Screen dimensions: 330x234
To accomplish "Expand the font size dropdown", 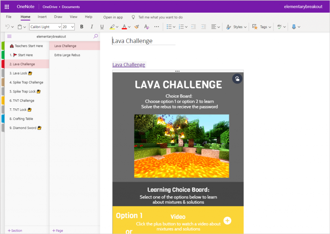I will tap(73, 27).
